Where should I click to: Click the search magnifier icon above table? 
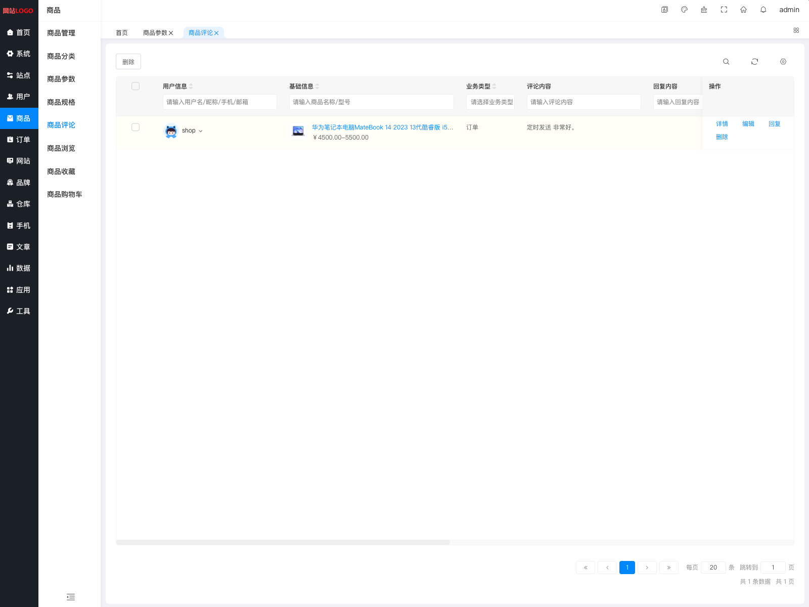click(726, 62)
